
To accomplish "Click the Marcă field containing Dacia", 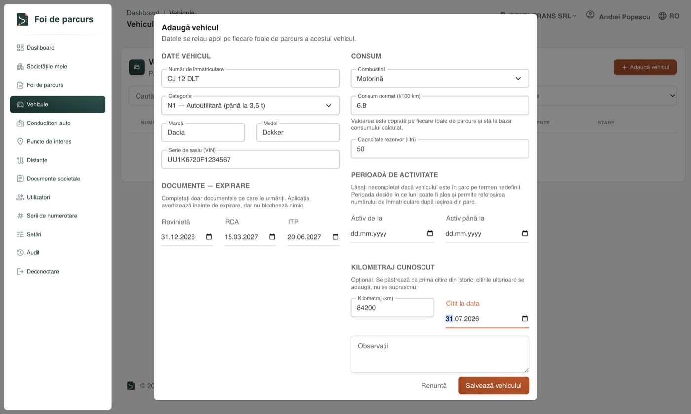I will point(203,132).
